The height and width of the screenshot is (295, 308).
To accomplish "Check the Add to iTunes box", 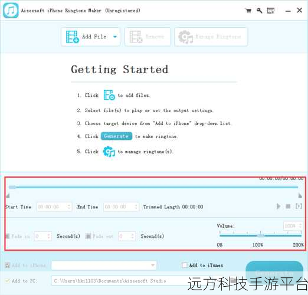I will [185, 265].
